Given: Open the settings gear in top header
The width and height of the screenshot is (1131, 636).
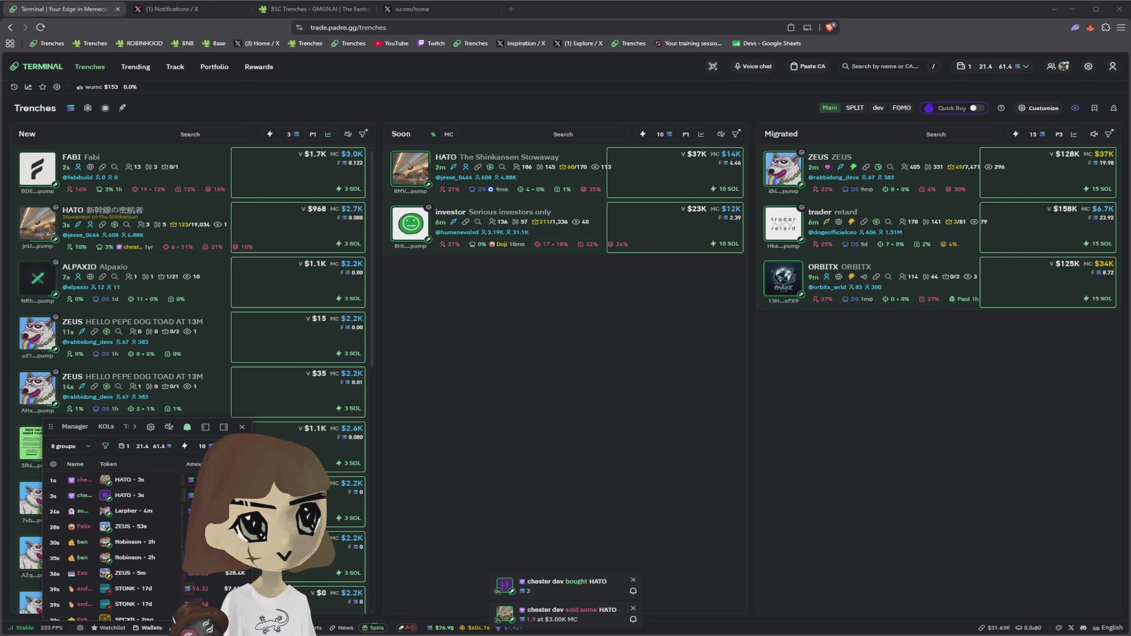Looking at the screenshot, I should coord(1088,67).
